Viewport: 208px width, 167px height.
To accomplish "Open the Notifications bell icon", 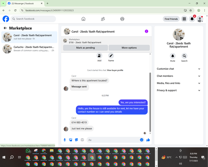I will tap(192, 19).
